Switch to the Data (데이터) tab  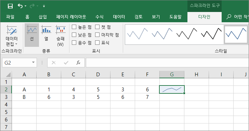(119, 17)
